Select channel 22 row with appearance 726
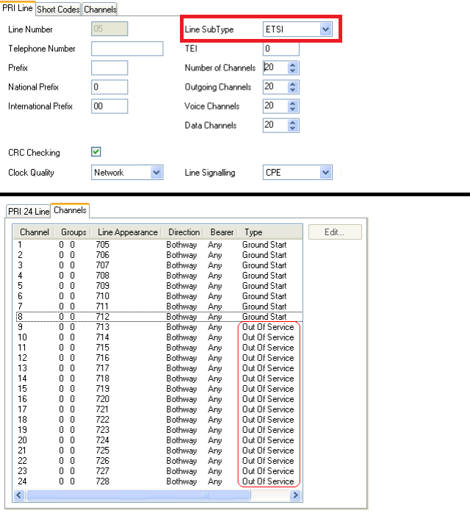Viewport: 470px width, 527px height. tap(158, 461)
